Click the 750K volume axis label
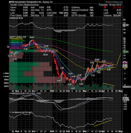Image resolution: width=131 pixels, height=133 pixels. tap(6, 80)
